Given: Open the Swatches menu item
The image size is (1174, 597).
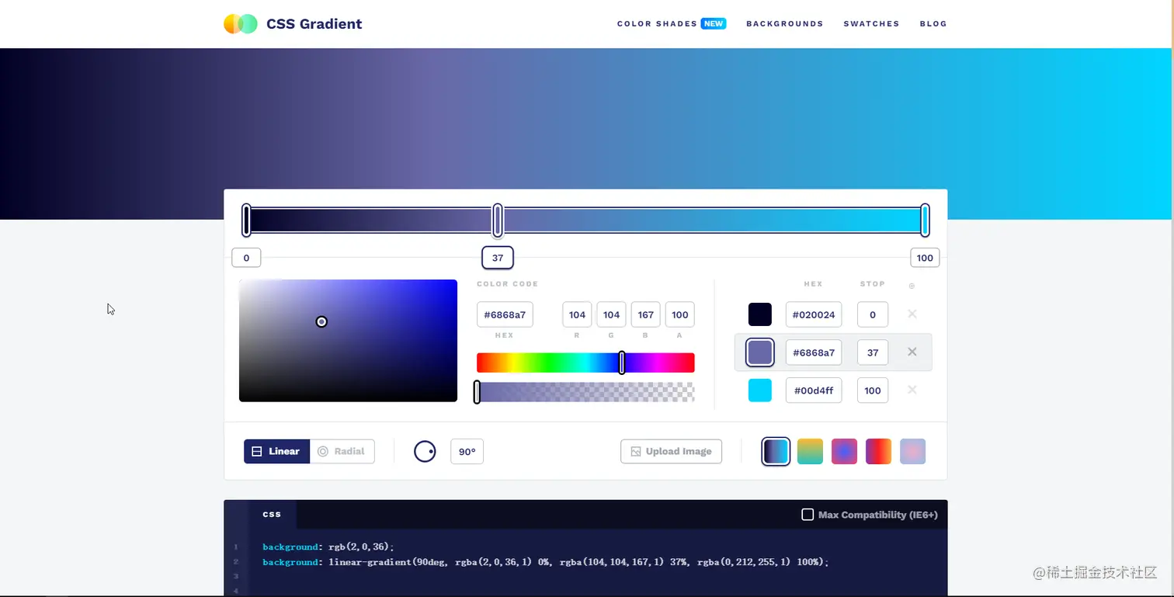Looking at the screenshot, I should (871, 24).
